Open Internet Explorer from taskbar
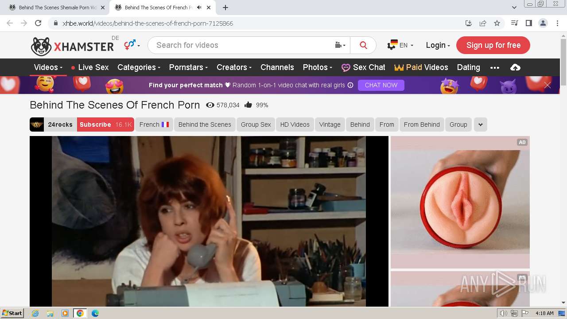567x319 pixels. [x=35, y=313]
